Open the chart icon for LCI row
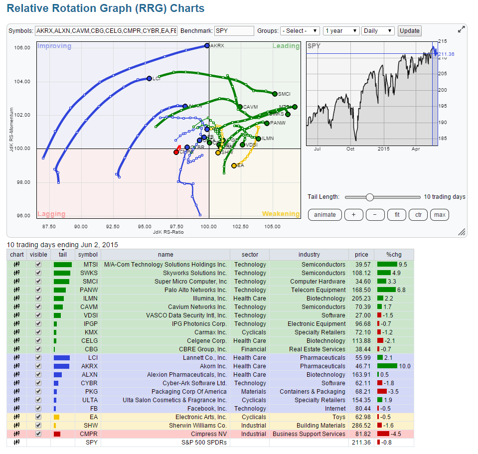Image resolution: width=478 pixels, height=454 pixels. click(17, 358)
